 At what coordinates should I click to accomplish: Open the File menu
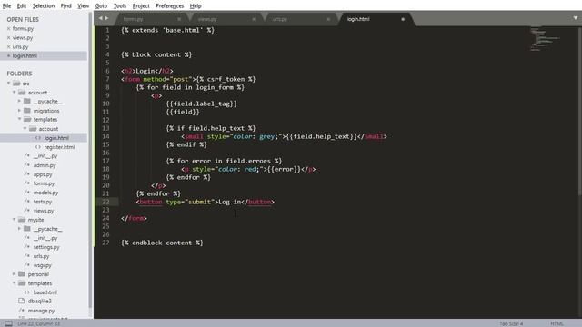click(6, 6)
